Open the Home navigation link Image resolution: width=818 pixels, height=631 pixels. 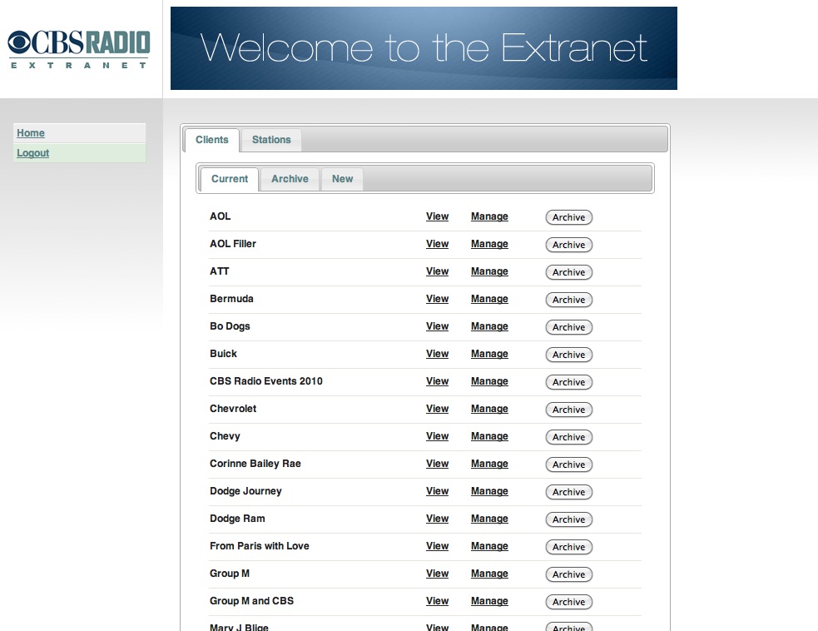tap(30, 132)
